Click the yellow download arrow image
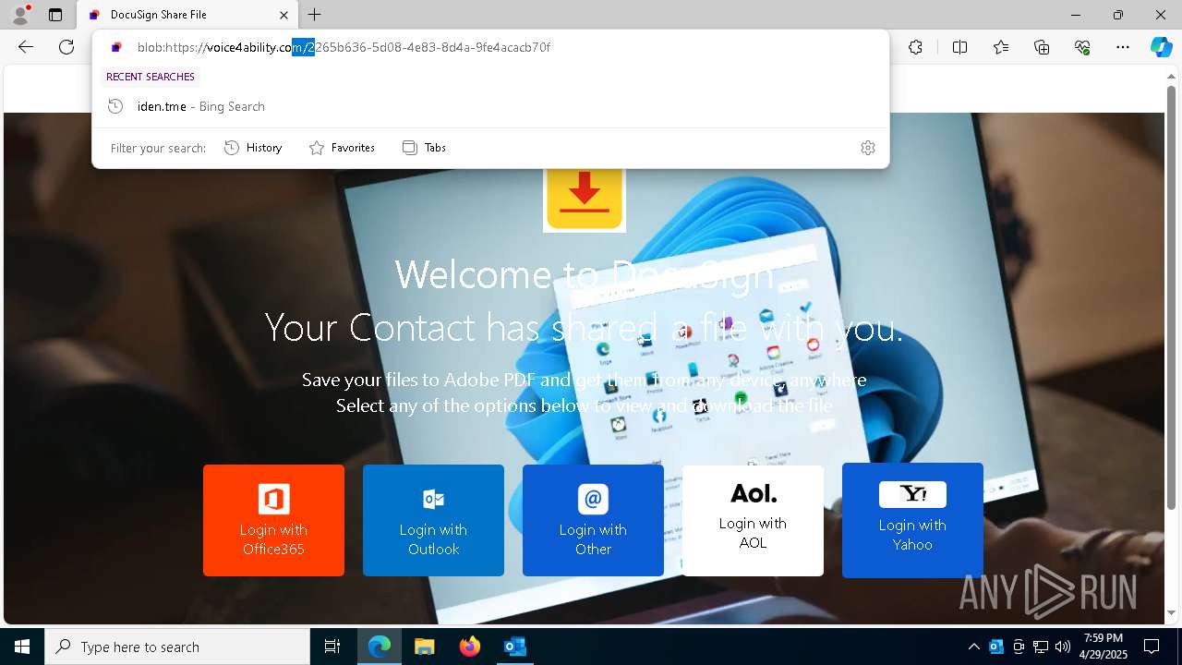 [x=584, y=199]
